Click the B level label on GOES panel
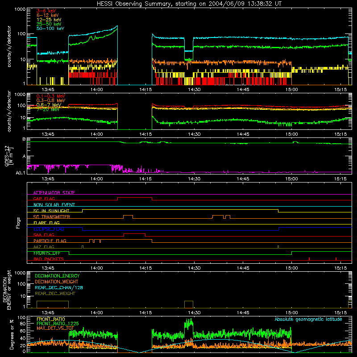The image size is (357, 357). coord(24,139)
